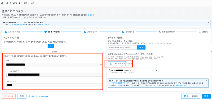Viewport: 212px width, 100px height.
Task: Go to the その他詳細 step
Action: click(128, 32)
